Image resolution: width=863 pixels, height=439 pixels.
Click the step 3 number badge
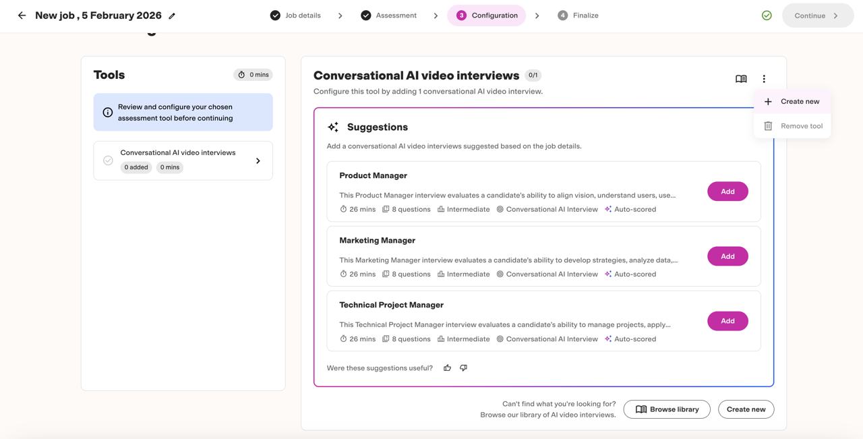pyautogui.click(x=461, y=16)
